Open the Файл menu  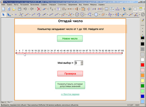tap(3, 5)
